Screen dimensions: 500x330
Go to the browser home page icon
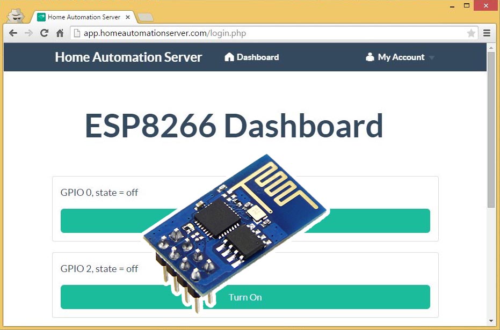60,33
